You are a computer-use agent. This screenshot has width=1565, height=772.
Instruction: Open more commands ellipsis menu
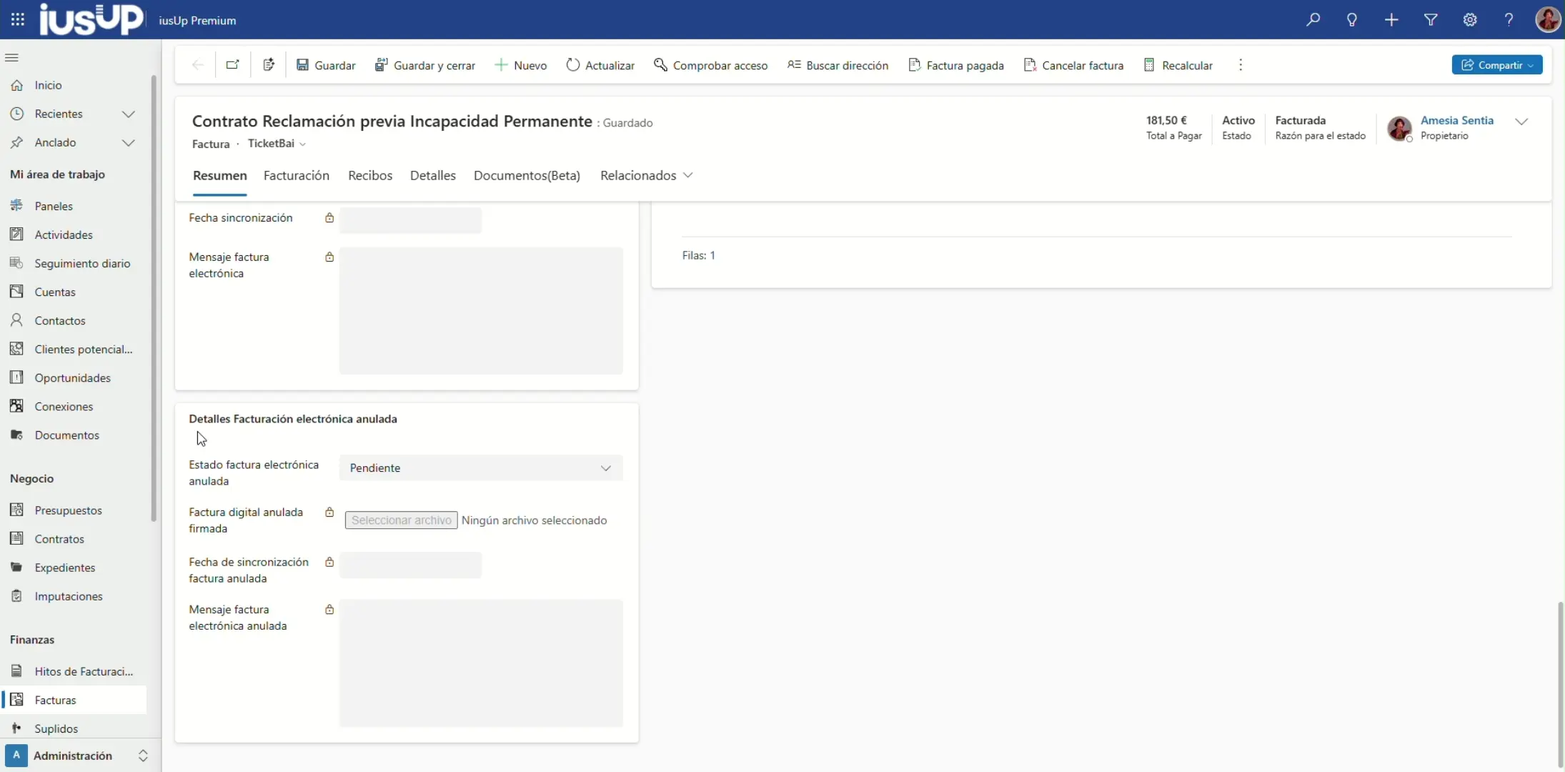[1241, 65]
